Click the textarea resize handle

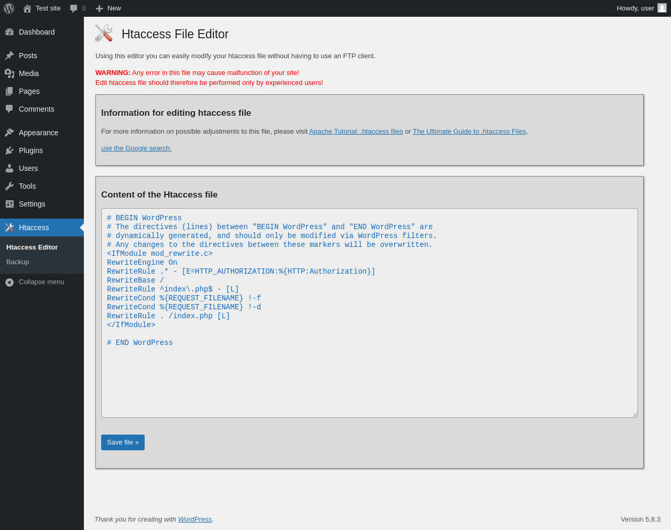pyautogui.click(x=635, y=415)
